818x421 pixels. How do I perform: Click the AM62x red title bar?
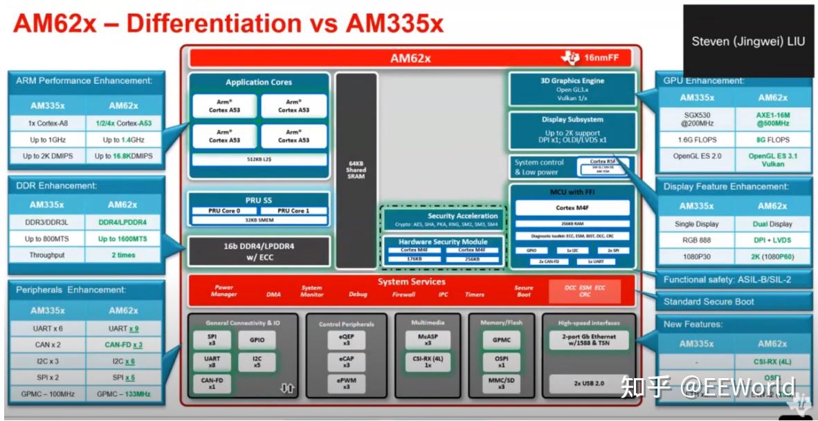coord(410,58)
